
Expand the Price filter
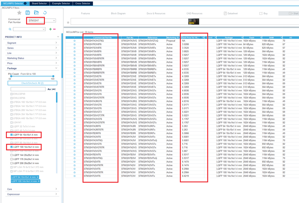[x=56, y=63]
